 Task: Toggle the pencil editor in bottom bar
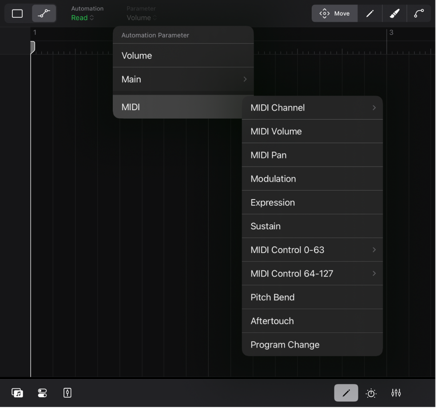pyautogui.click(x=346, y=393)
